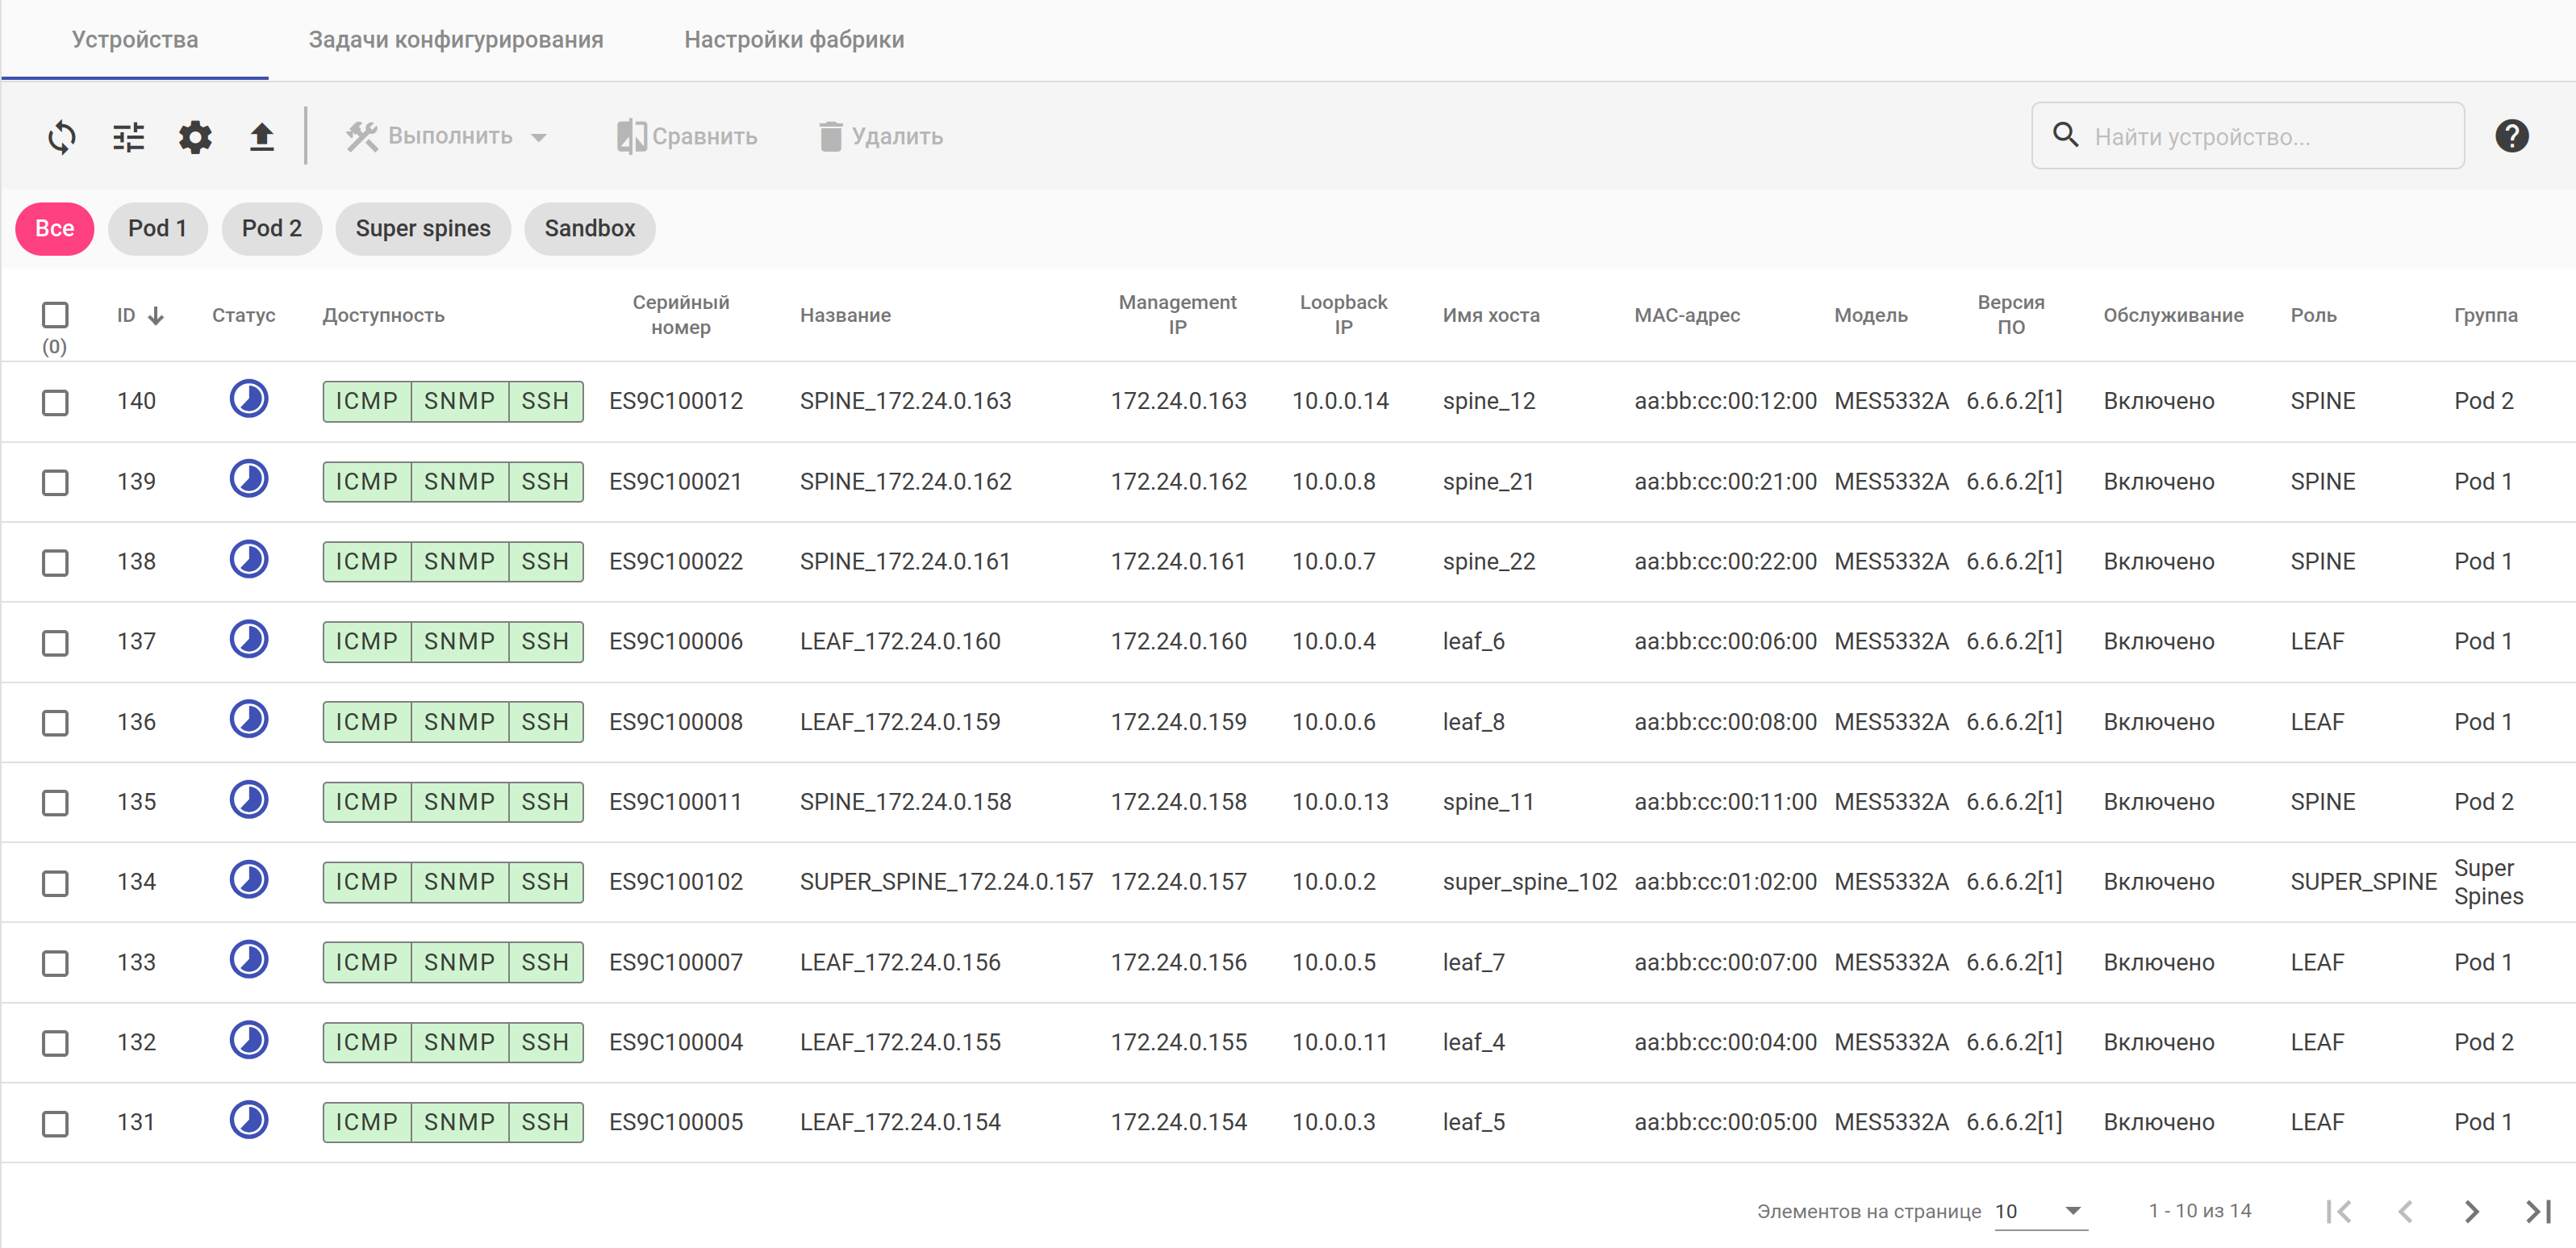Click status icon of device 140

(x=249, y=400)
